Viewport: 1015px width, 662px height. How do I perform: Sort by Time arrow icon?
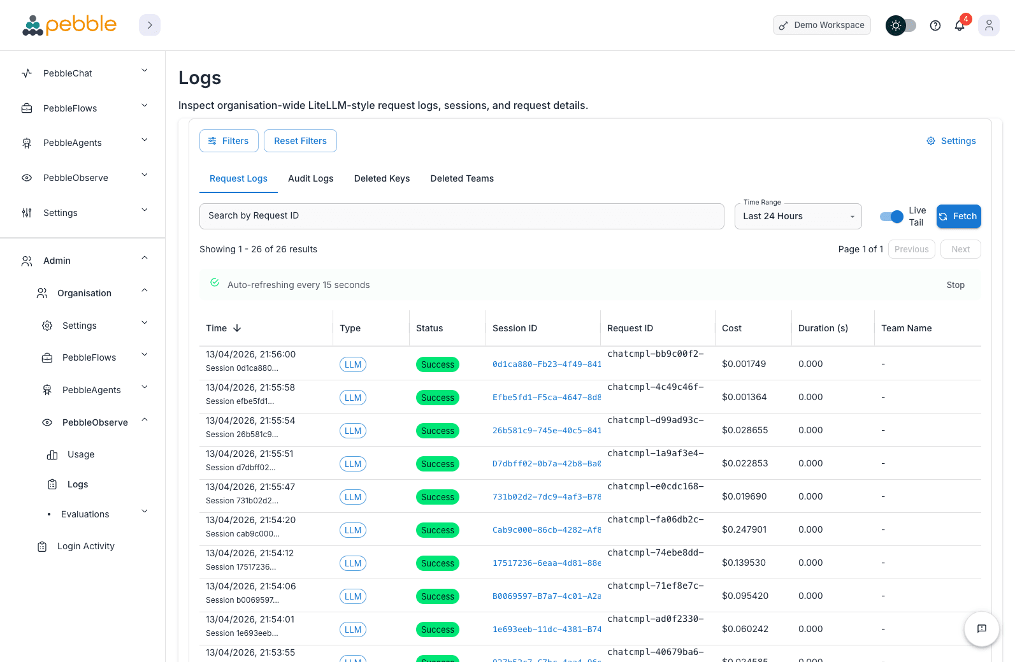(x=237, y=328)
